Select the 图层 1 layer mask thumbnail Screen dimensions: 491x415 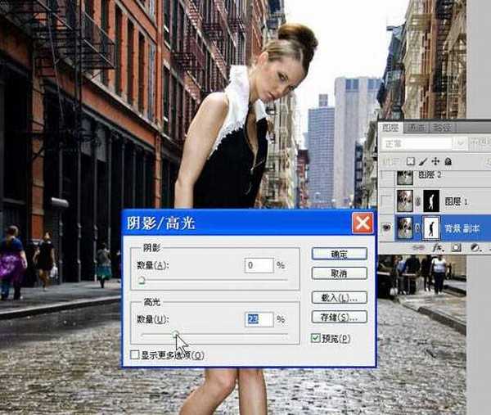pyautogui.click(x=430, y=201)
